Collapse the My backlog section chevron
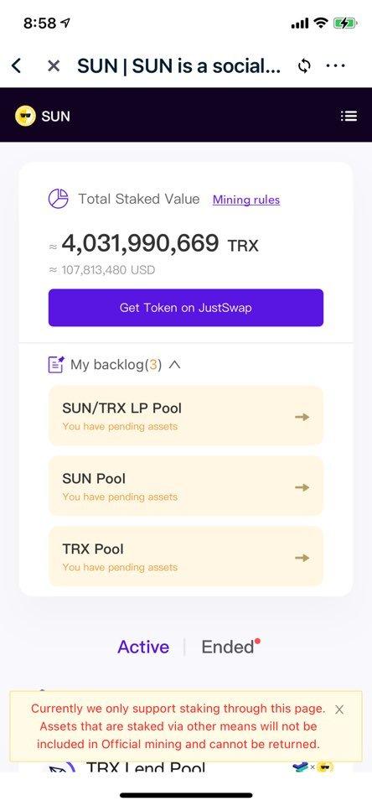This screenshot has height=806, width=372. (x=175, y=365)
